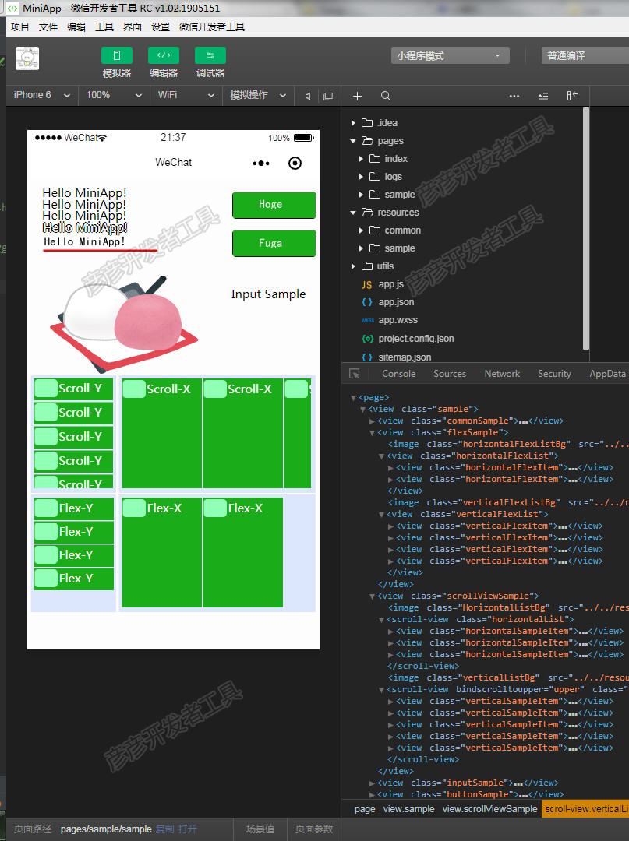Tap the mini program capsule close circle
This screenshot has height=841, width=629.
click(x=295, y=163)
